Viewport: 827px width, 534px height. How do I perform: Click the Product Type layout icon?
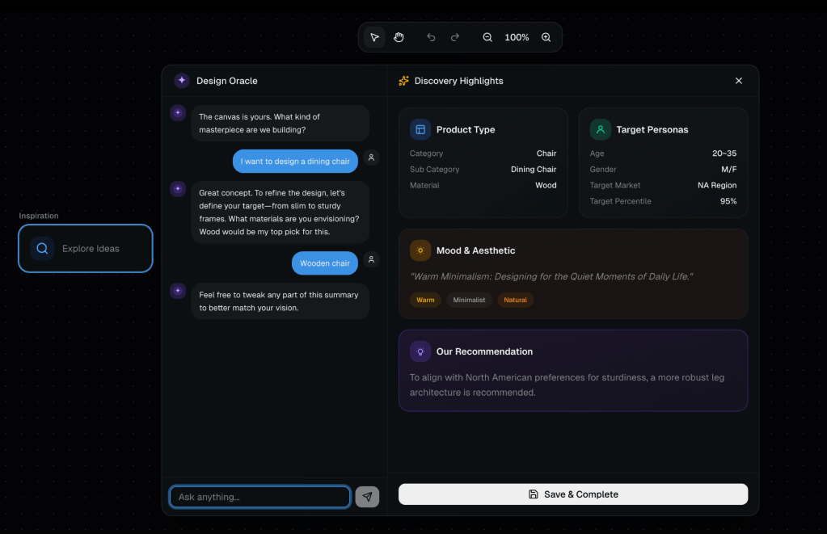tap(420, 129)
